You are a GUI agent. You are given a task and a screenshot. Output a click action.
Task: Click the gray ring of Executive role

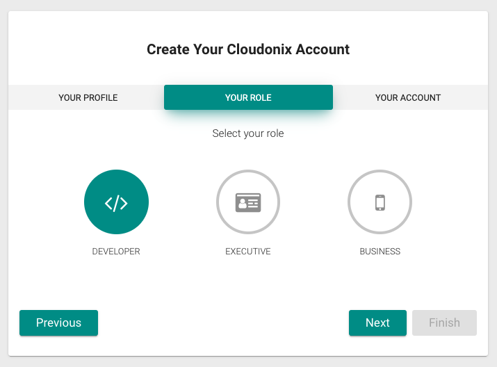[x=248, y=173]
